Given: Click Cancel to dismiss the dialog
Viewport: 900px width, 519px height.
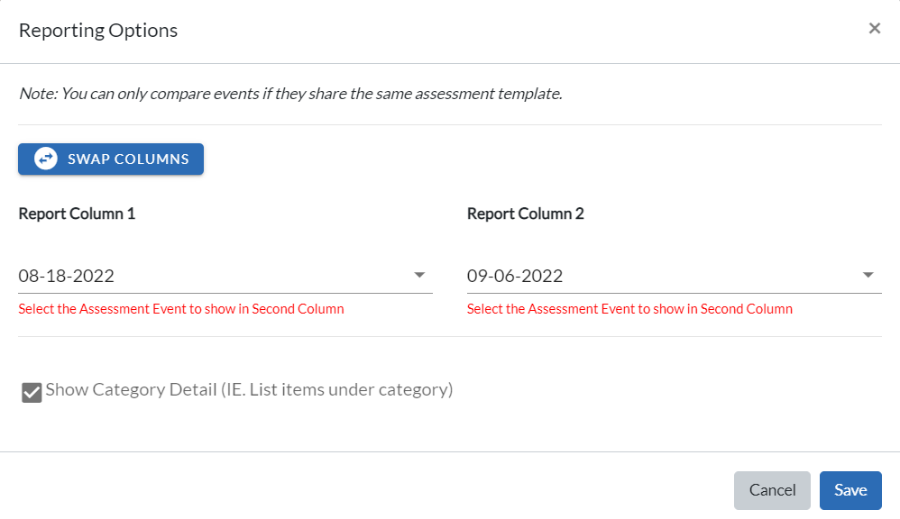Looking at the screenshot, I should click(772, 490).
